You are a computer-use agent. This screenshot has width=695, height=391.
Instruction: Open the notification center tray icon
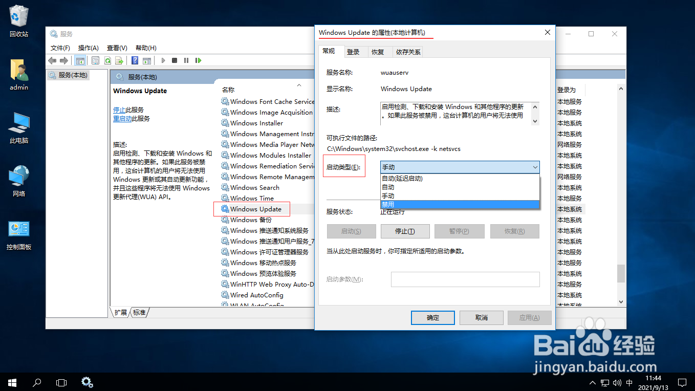point(682,382)
